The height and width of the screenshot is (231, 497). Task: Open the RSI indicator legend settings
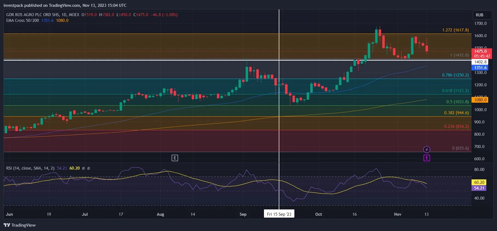coord(30,168)
